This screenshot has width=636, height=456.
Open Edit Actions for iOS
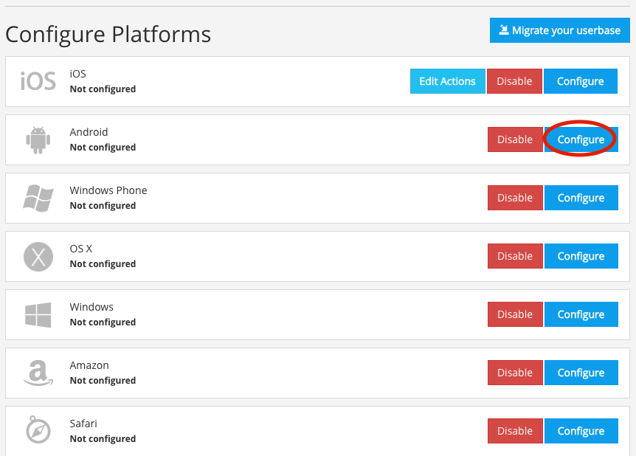447,81
